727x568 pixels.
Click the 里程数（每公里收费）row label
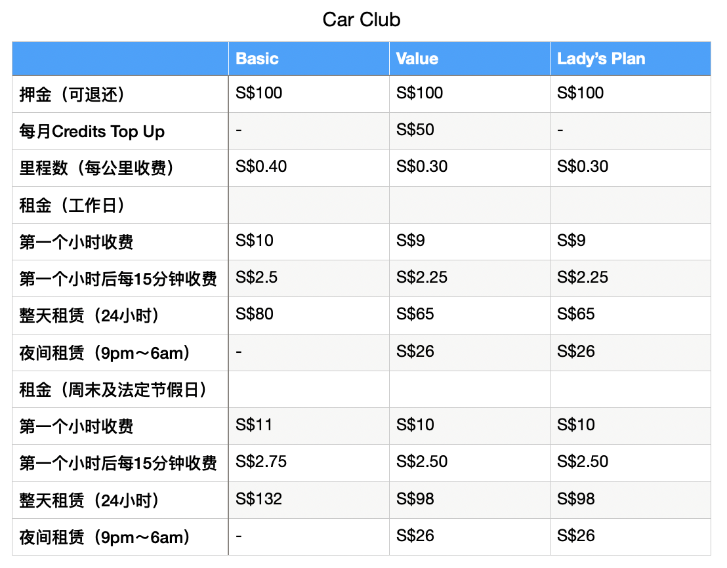click(x=96, y=168)
